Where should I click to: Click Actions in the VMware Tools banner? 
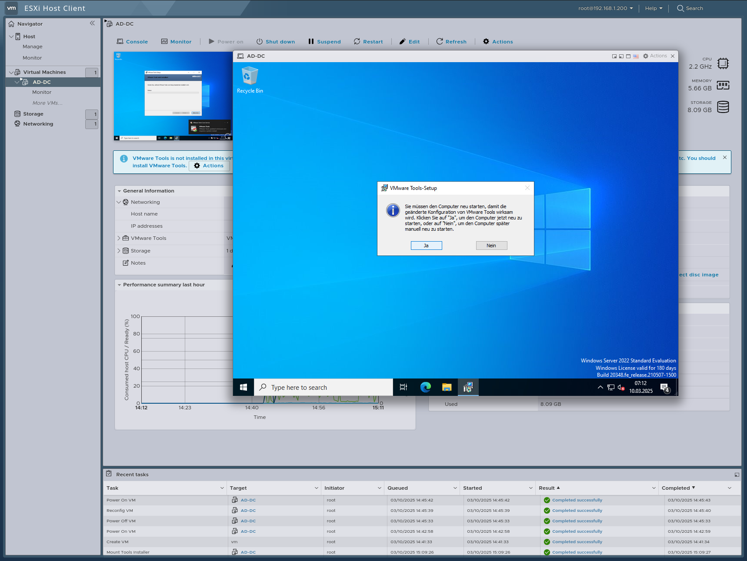(x=209, y=166)
